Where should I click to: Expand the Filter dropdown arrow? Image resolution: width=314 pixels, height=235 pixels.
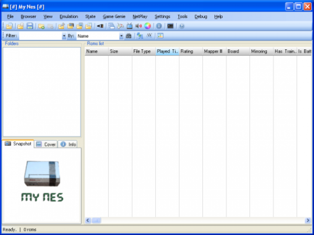[x=64, y=36]
